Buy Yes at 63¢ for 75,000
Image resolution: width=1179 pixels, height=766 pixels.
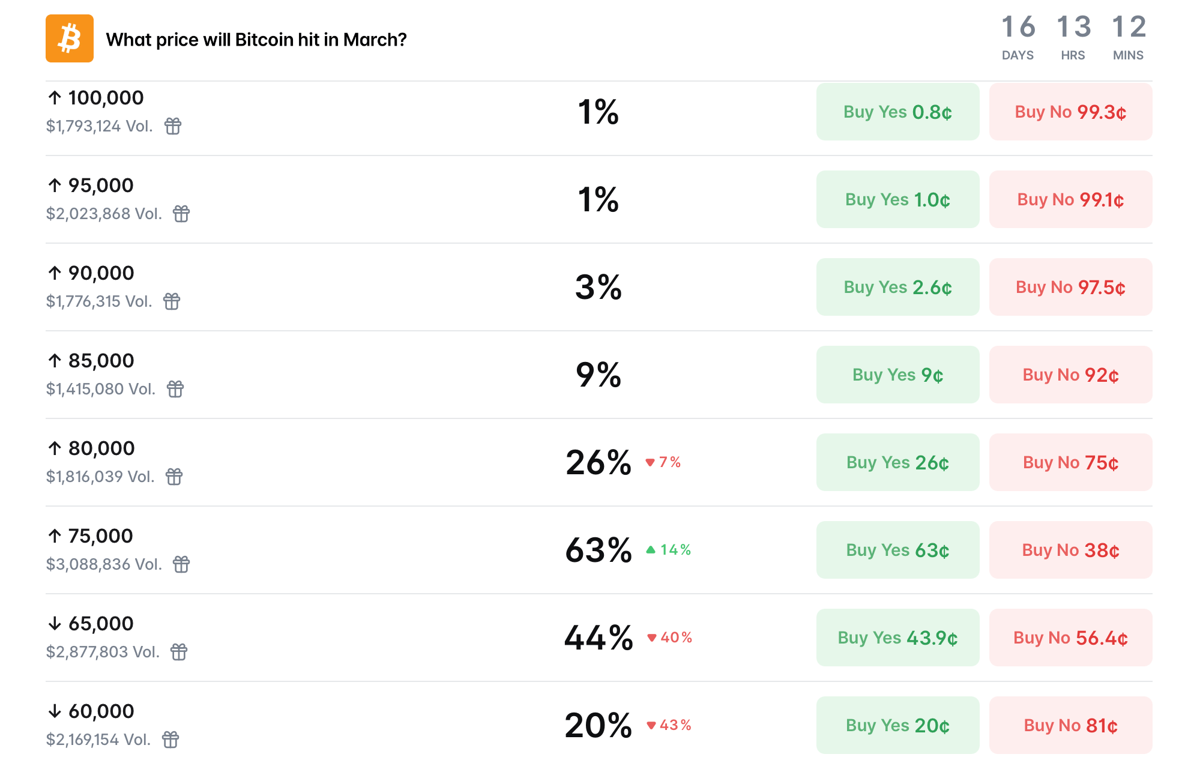coord(897,550)
